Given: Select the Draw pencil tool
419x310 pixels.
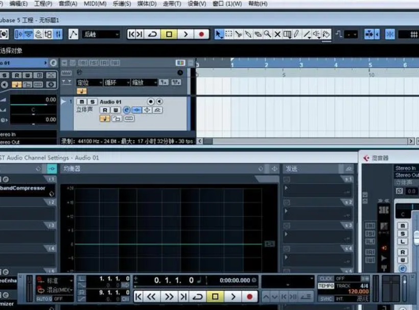Looking at the screenshot, I should tap(296, 34).
